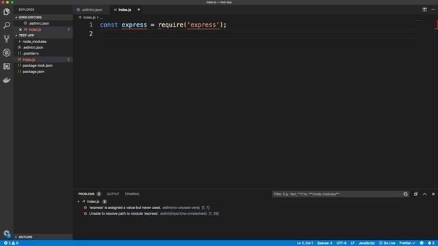Open the Explorer view in activity bar
Viewport: 438px width, 246px height.
(6, 12)
